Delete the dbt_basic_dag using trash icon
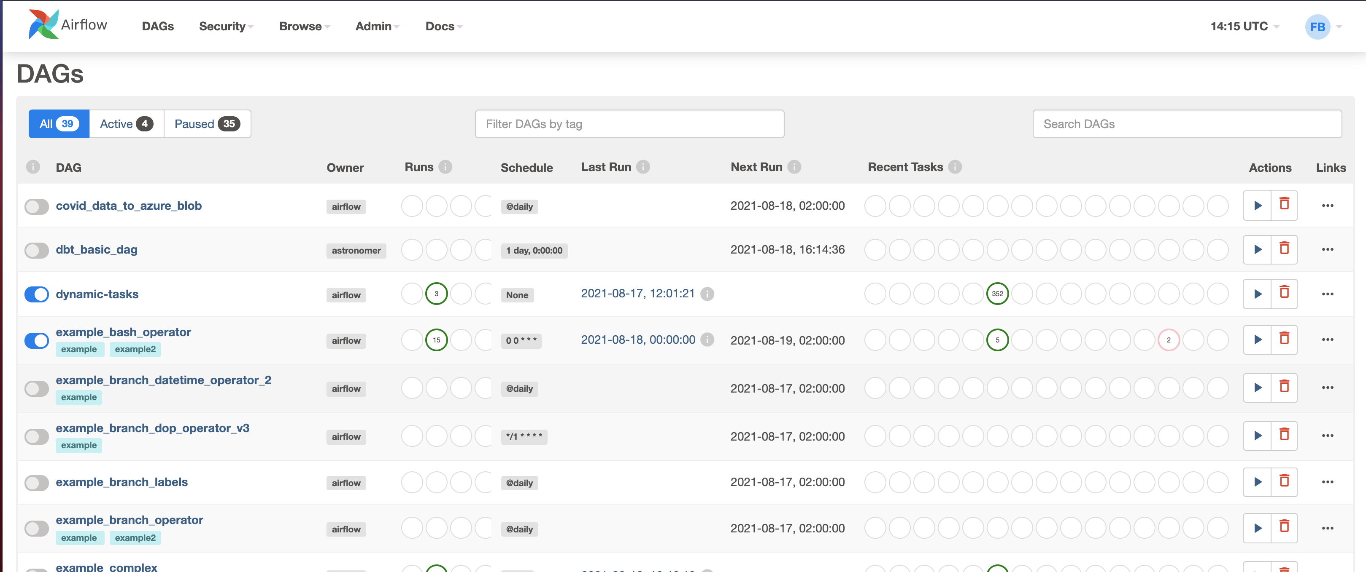1366x572 pixels. [x=1284, y=249]
